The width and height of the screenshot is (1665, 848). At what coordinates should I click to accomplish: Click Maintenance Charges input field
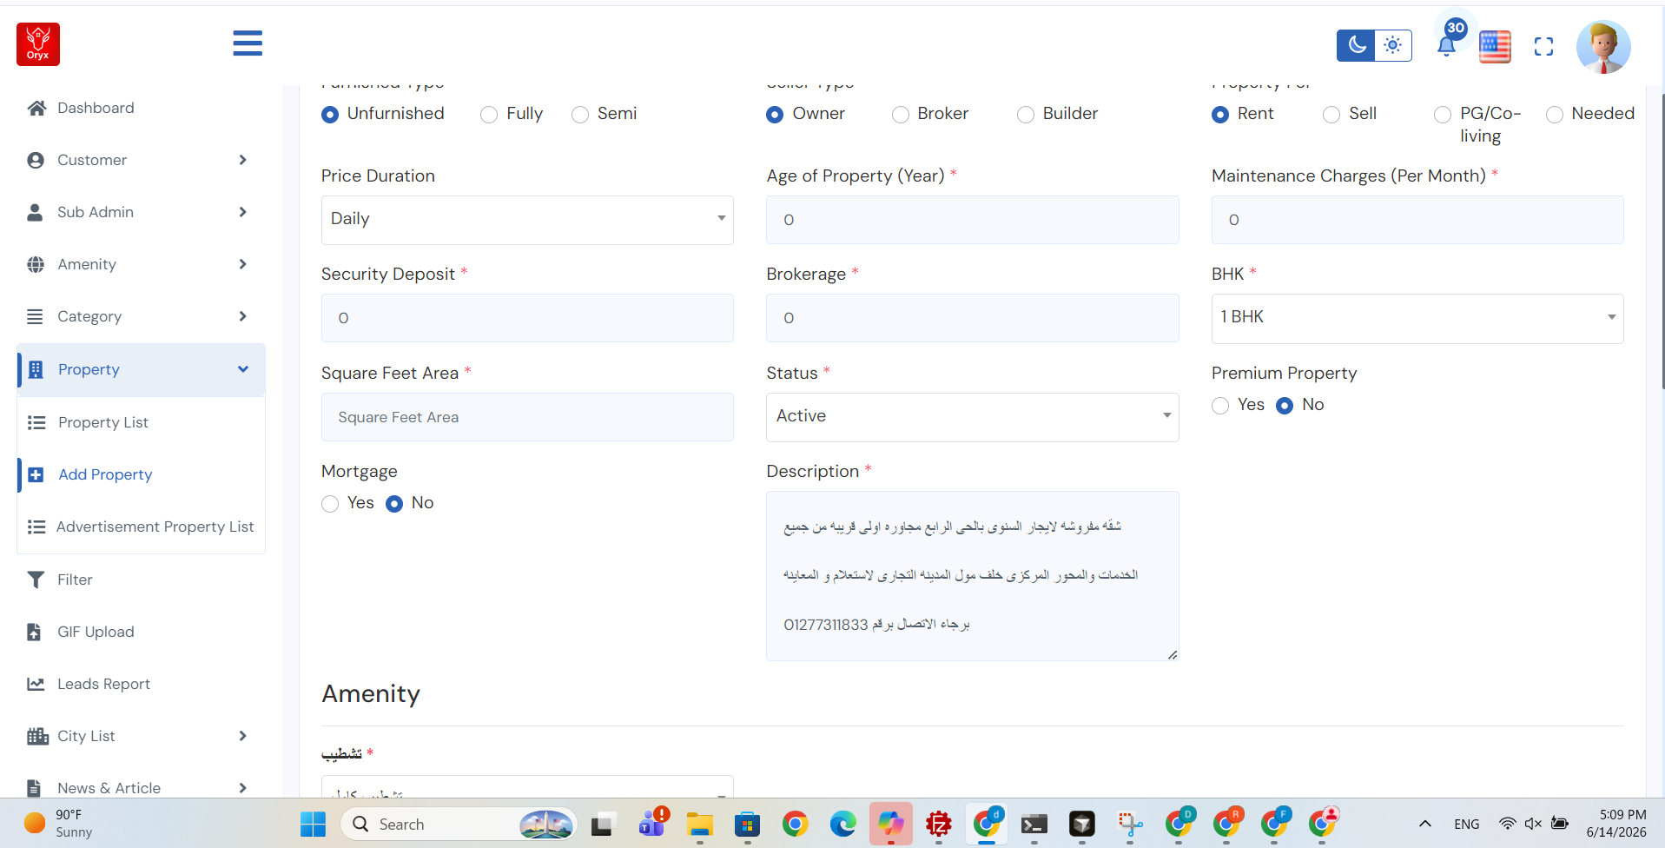(x=1417, y=220)
